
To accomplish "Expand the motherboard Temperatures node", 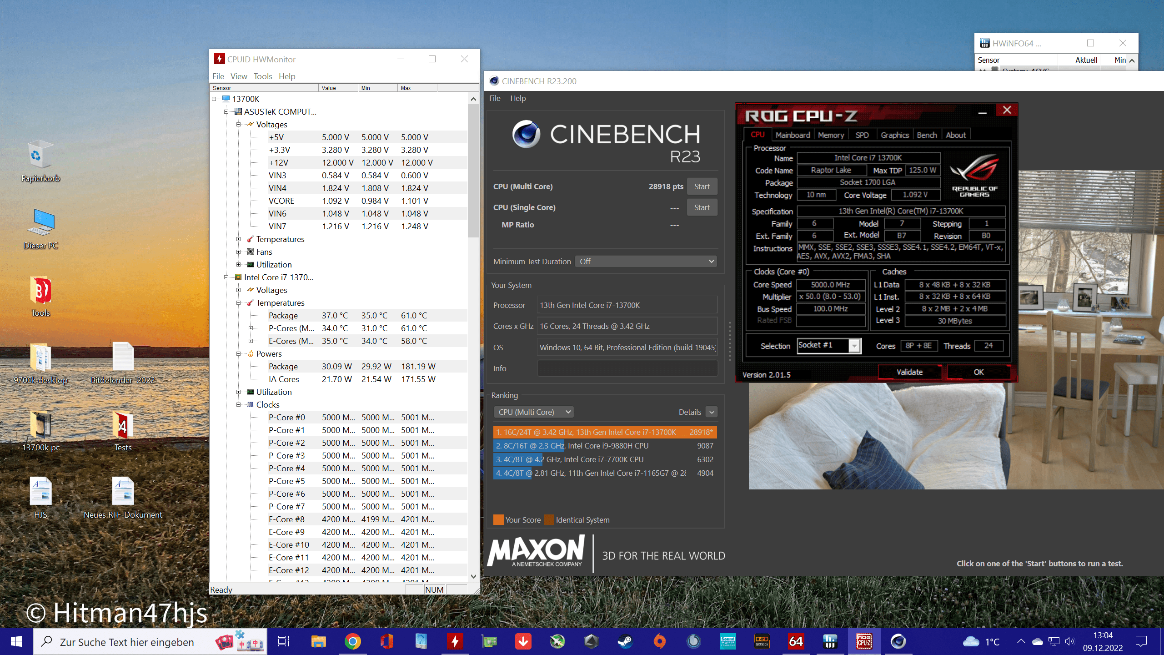I will tap(239, 239).
